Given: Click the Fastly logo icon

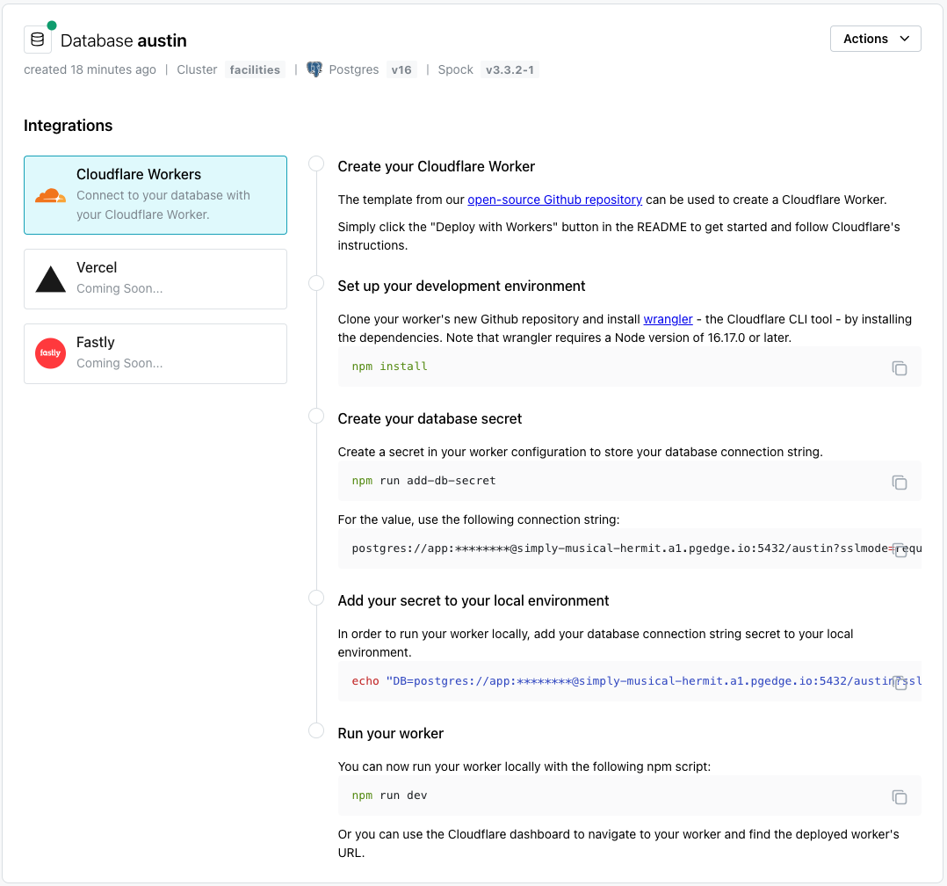Looking at the screenshot, I should pos(50,352).
